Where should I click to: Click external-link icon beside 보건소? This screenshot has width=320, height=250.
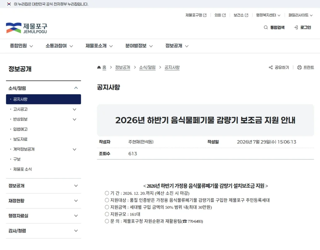point(247,15)
